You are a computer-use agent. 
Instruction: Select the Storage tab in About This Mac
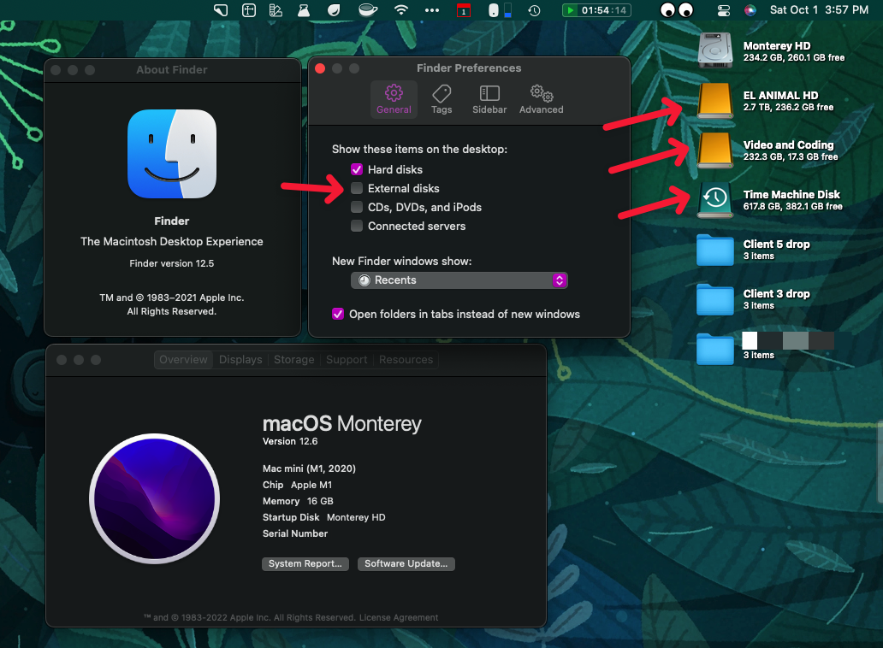[294, 359]
